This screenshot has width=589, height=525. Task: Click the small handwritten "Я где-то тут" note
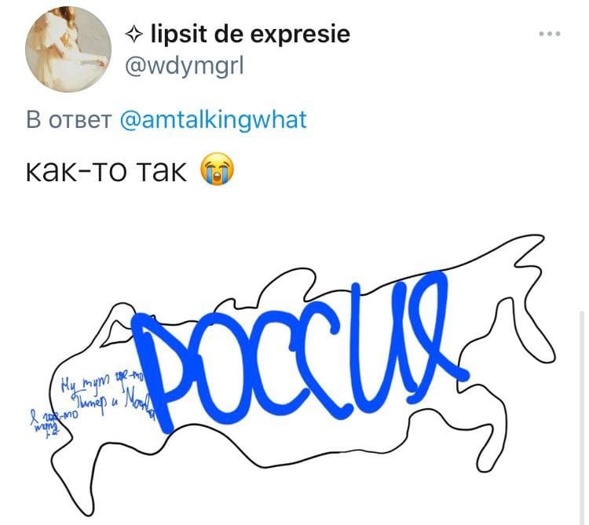51,422
